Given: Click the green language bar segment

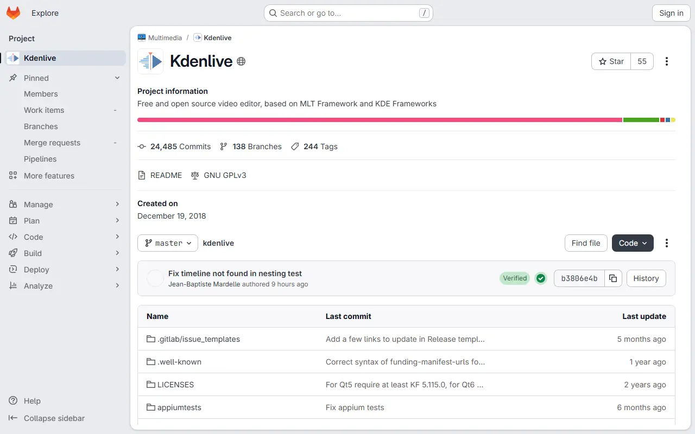Looking at the screenshot, I should (641, 120).
